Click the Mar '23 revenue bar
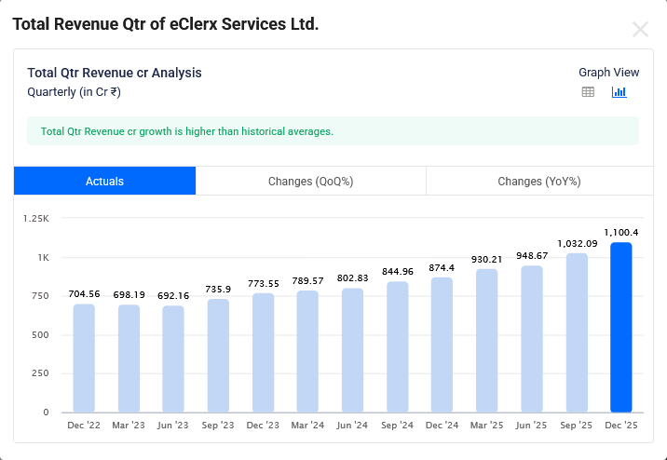The width and height of the screenshot is (667, 460). point(129,359)
